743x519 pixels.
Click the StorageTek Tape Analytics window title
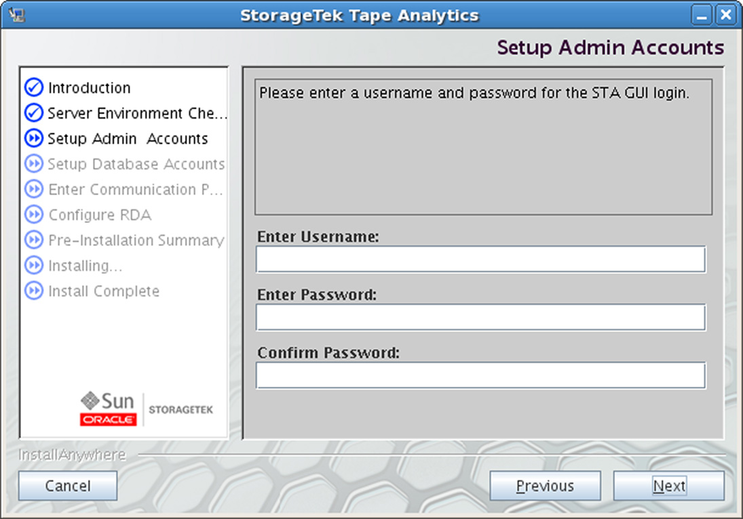[x=360, y=16]
